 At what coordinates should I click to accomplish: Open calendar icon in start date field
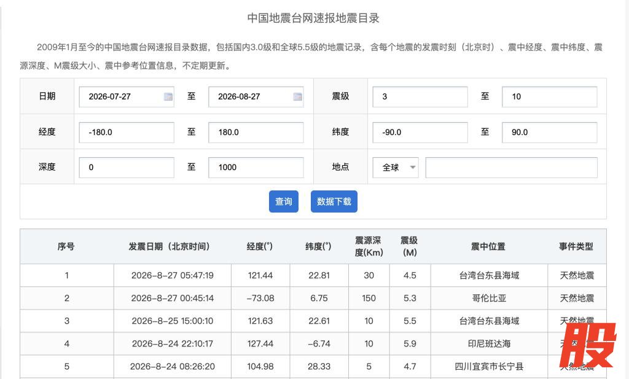click(x=168, y=96)
